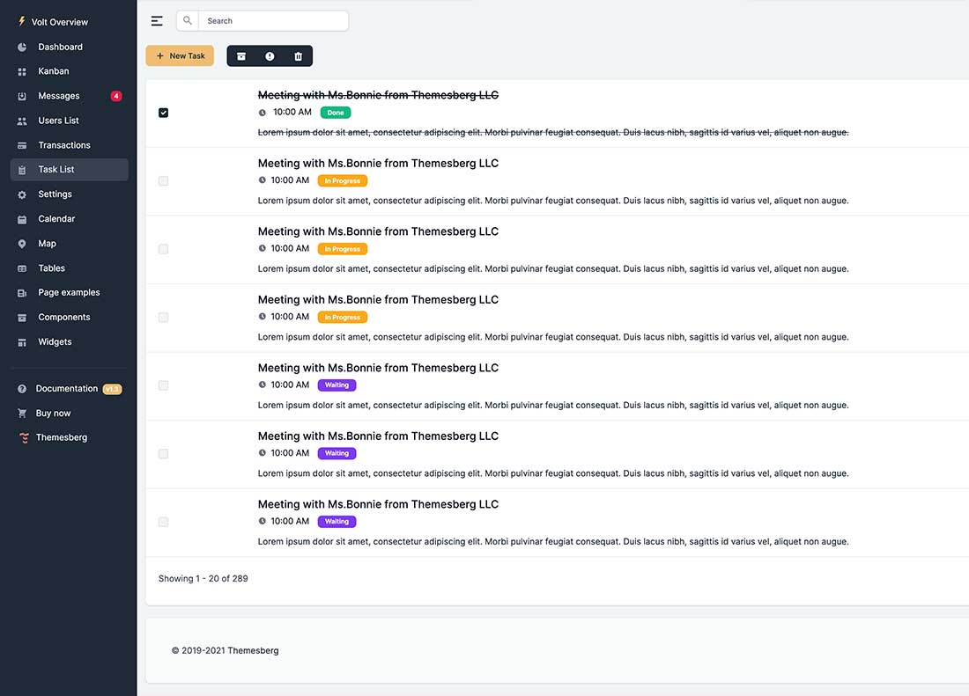Uncheck the completed first task's checkbox
Image resolution: width=969 pixels, height=696 pixels.
pyautogui.click(x=163, y=113)
